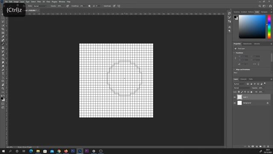Open the layer Kind filter dropdown

(x=239, y=84)
